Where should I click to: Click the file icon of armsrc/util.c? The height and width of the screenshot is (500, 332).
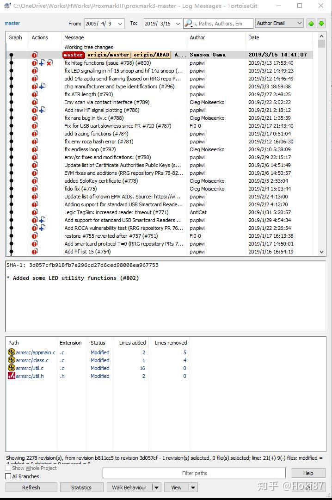point(12,368)
